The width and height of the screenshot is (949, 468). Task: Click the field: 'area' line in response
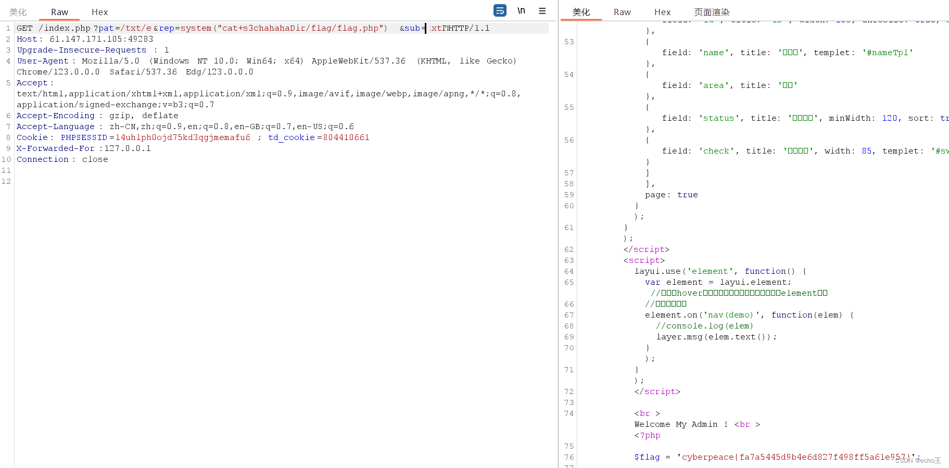(729, 85)
